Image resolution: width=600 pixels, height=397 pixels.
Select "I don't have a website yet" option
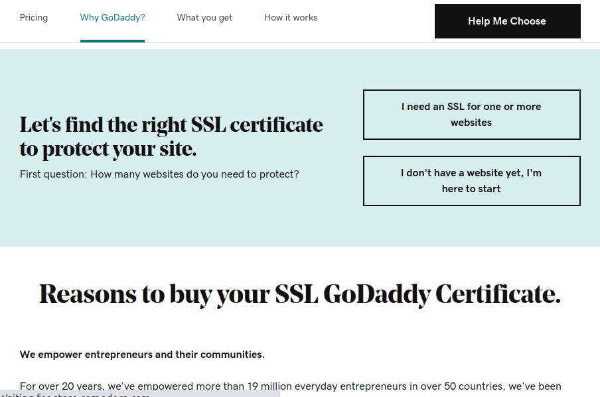click(471, 181)
